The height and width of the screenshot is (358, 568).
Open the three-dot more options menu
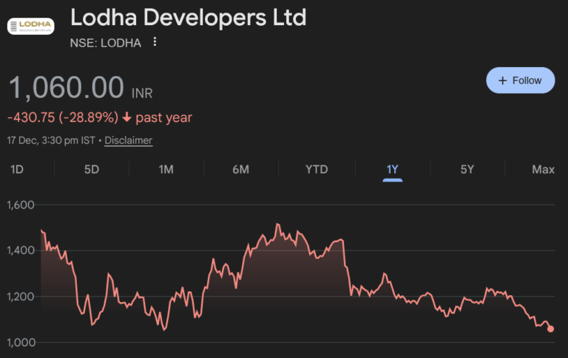tap(155, 42)
